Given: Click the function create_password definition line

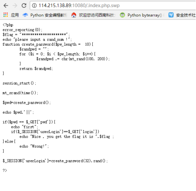Looking at the screenshot, I should (48, 44).
